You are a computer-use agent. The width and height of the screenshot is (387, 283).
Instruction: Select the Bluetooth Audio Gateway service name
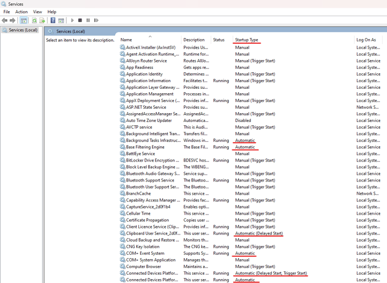(153, 174)
